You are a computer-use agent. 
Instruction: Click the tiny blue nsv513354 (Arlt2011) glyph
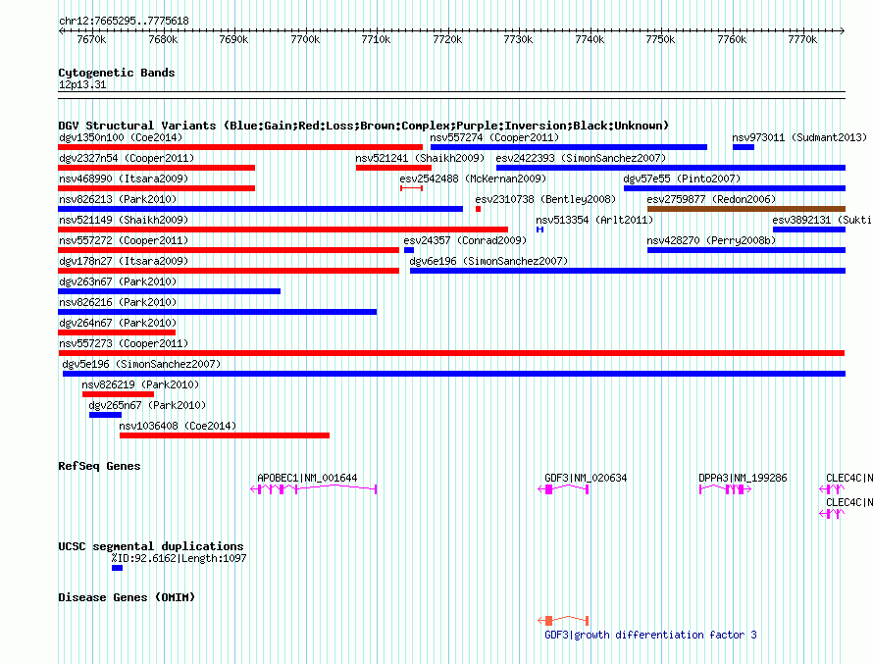(x=539, y=230)
